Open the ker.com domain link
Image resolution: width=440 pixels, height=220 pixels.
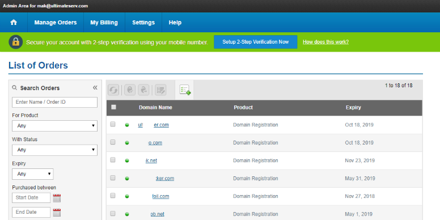165,179
